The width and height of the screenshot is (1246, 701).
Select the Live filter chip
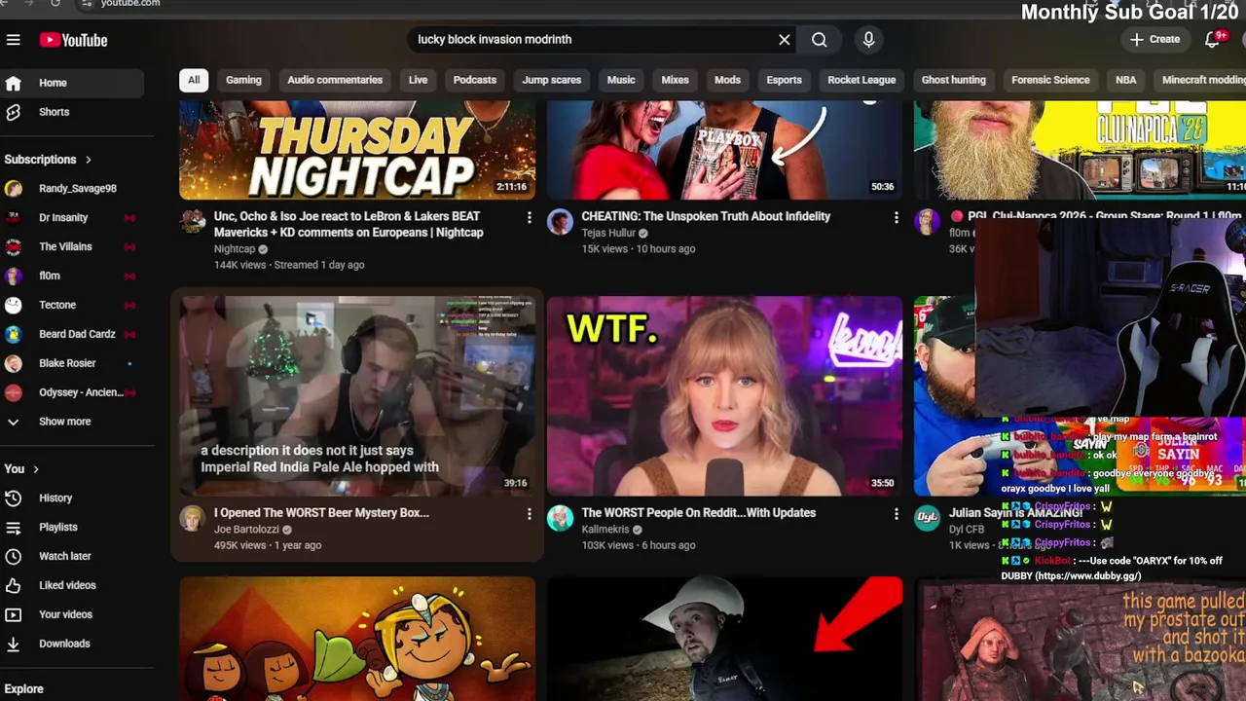(418, 80)
